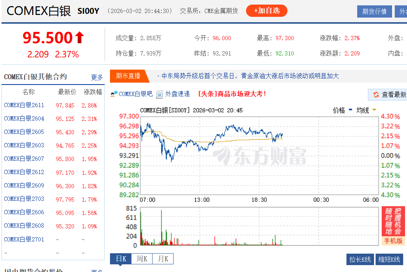
Task: Switch to the 日K chart tab
Action: 121,259
